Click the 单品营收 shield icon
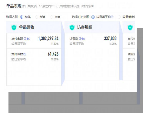Screen dimensions: 145x115 tap(14, 27)
